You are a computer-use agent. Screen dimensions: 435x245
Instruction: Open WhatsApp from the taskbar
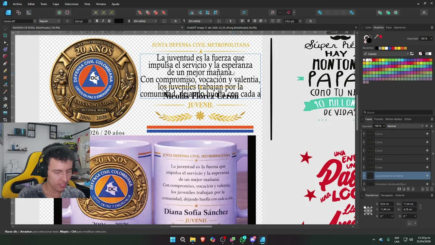tap(243, 240)
